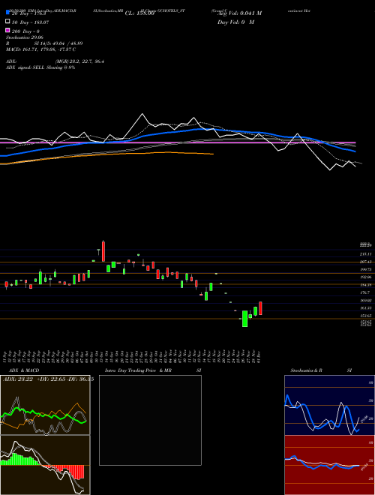Click the 161.33 price axis label
The height and width of the screenshot is (495, 375).
(x=366, y=308)
